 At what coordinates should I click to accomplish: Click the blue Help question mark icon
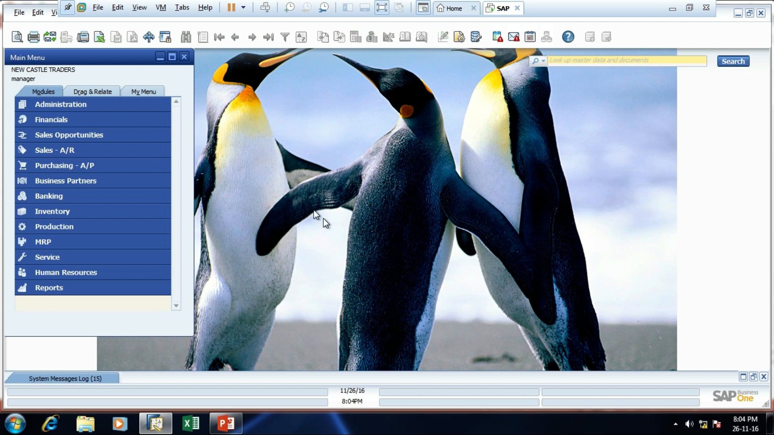tap(568, 37)
